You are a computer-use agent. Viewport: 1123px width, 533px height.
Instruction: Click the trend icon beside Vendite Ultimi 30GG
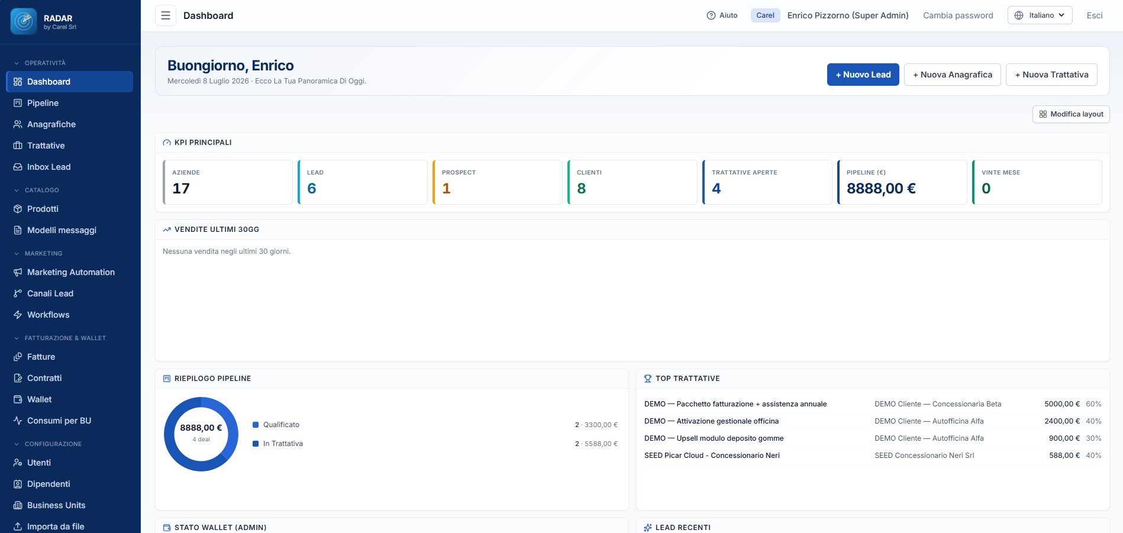tap(167, 230)
